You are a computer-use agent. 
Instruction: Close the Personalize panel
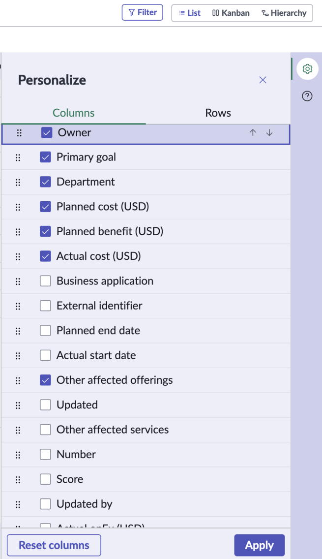(x=263, y=80)
